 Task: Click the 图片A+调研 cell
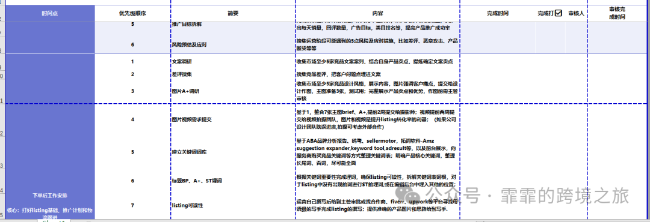pyautogui.click(x=233, y=91)
